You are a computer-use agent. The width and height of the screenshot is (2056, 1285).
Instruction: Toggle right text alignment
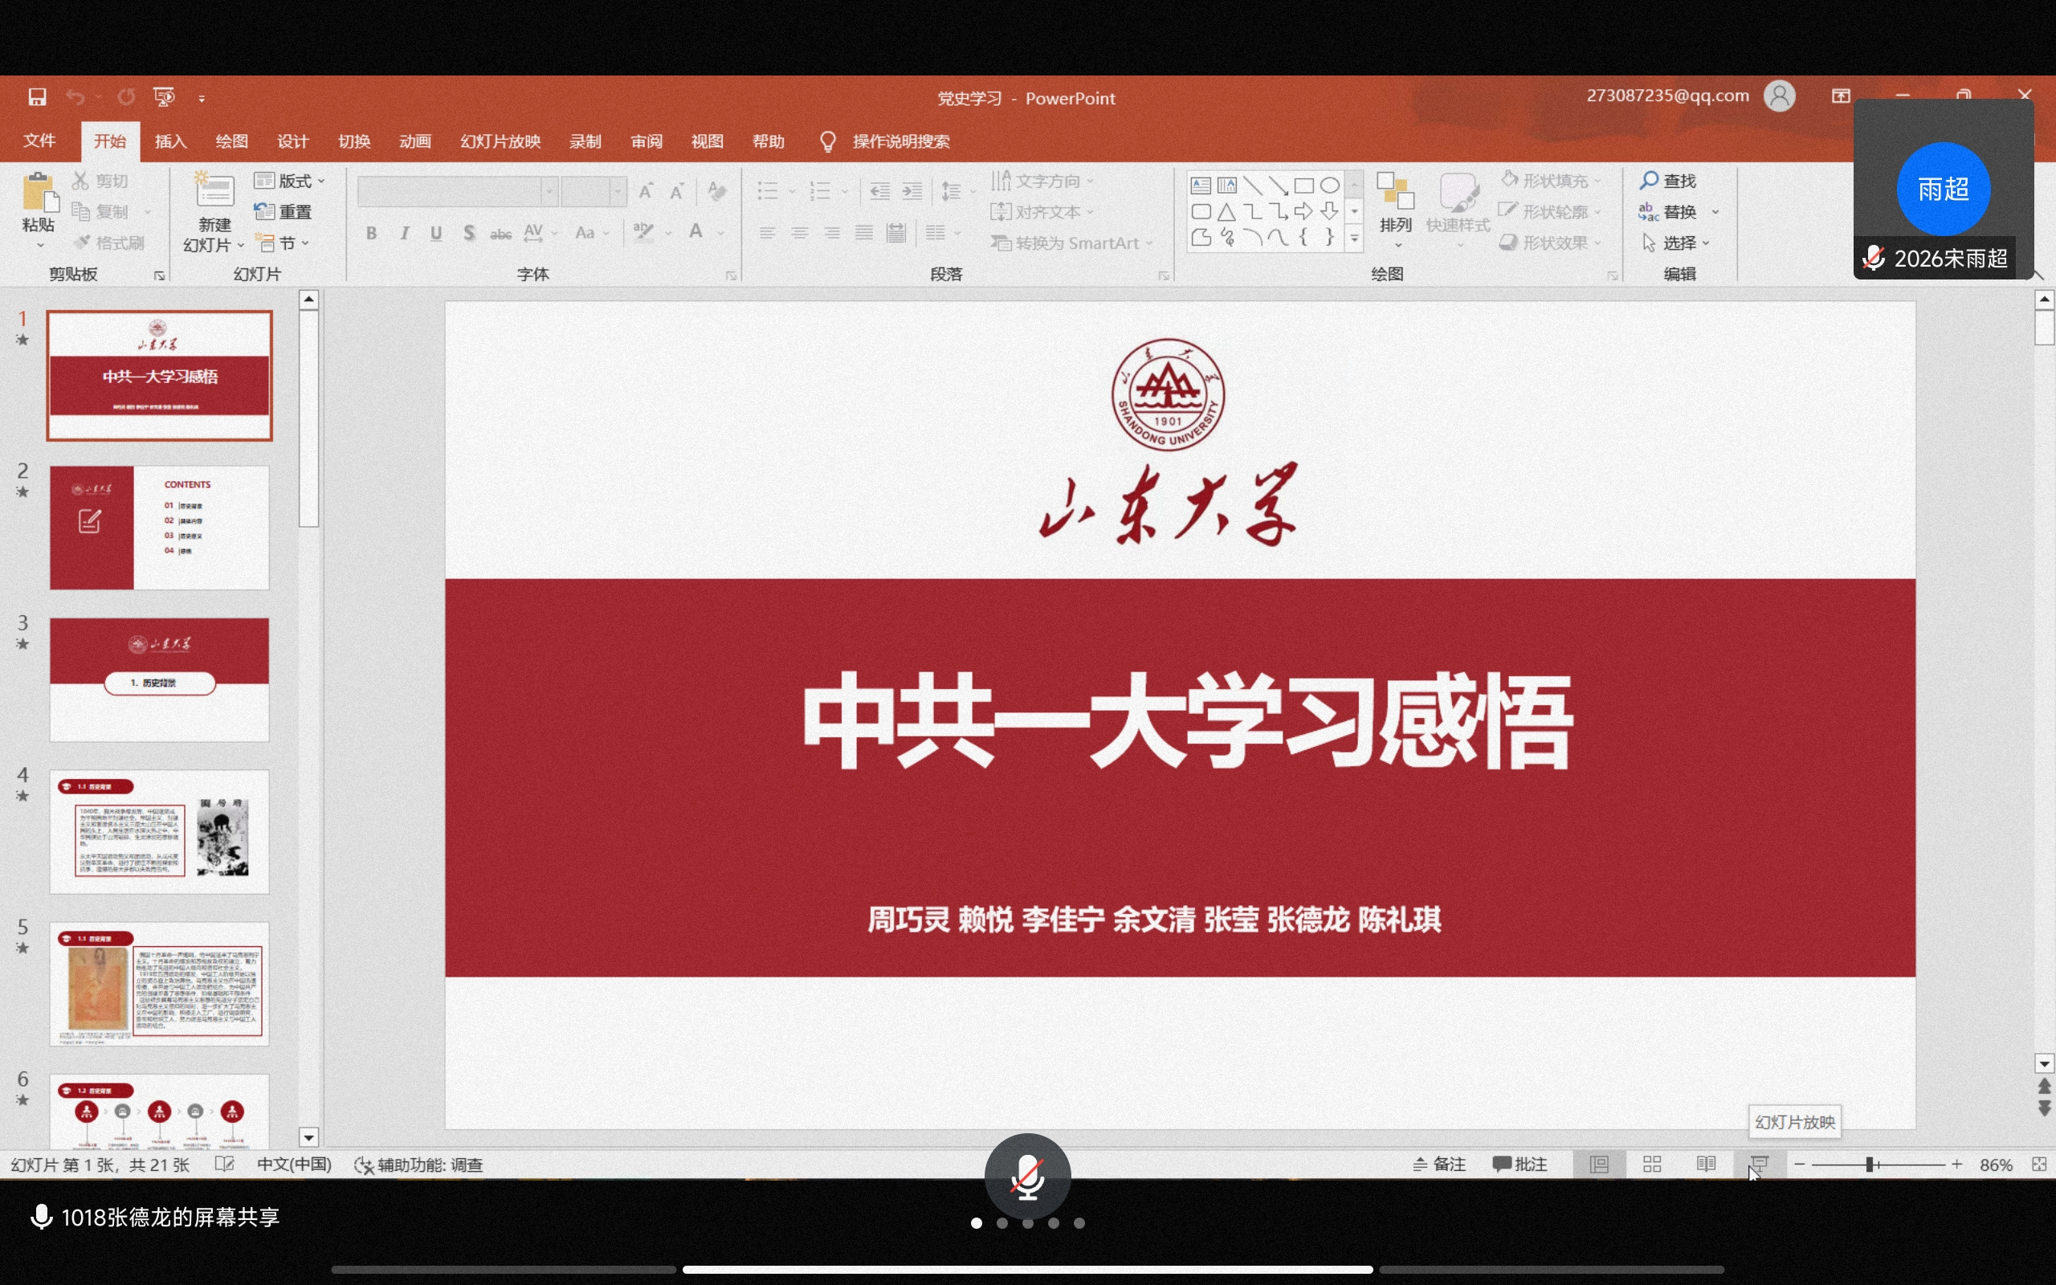832,233
